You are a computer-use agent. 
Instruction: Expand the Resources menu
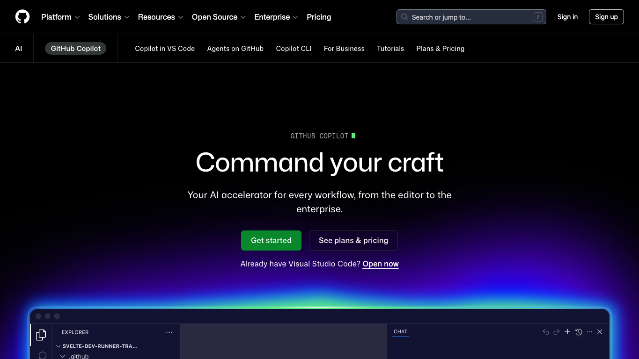[161, 17]
